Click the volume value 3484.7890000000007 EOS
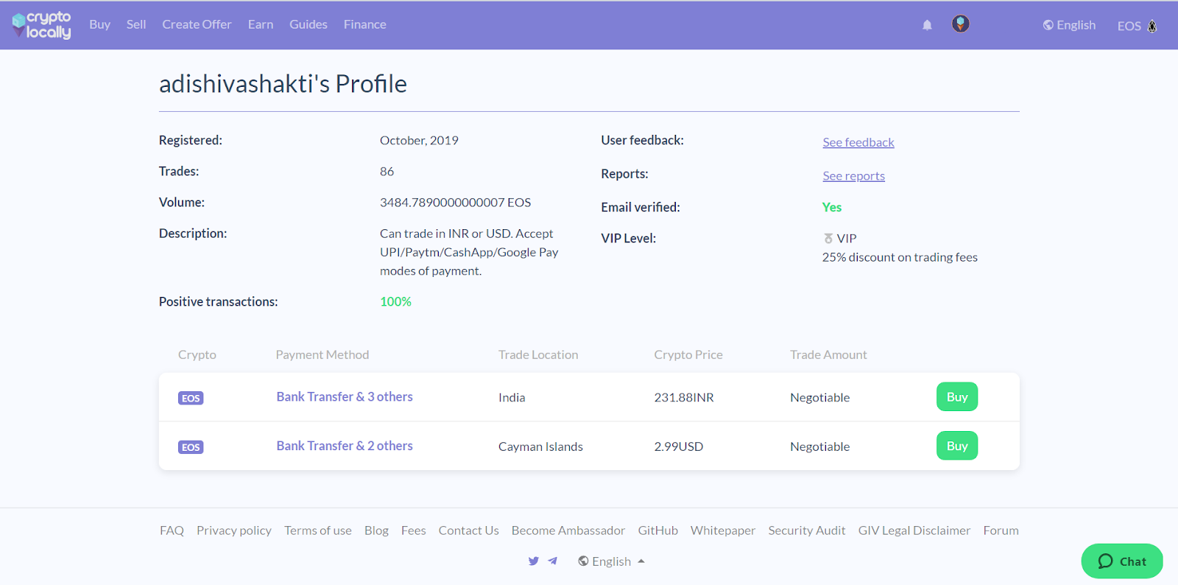Screen dimensions: 1178x585 455,203
